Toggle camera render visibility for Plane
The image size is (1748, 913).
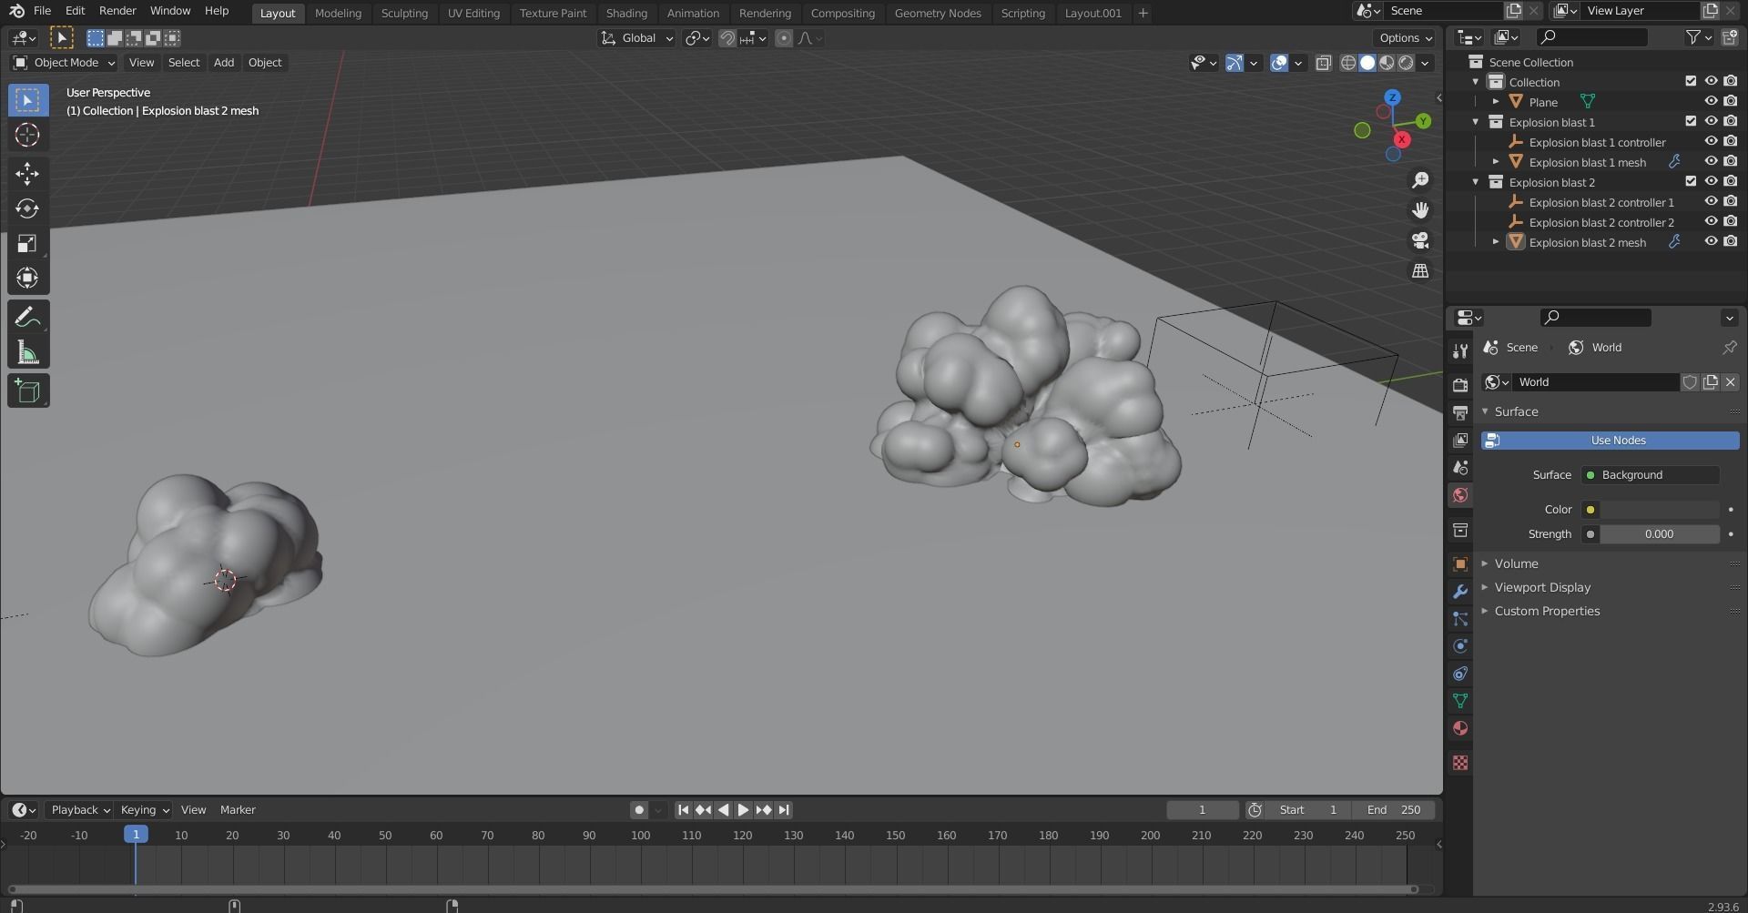(x=1731, y=101)
